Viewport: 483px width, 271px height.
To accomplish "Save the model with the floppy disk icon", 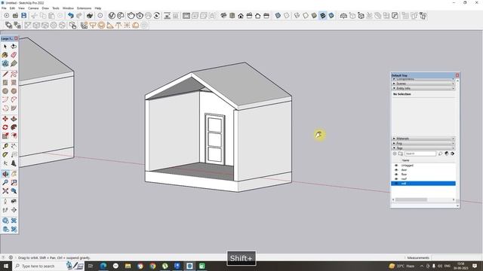I will pos(23,16).
